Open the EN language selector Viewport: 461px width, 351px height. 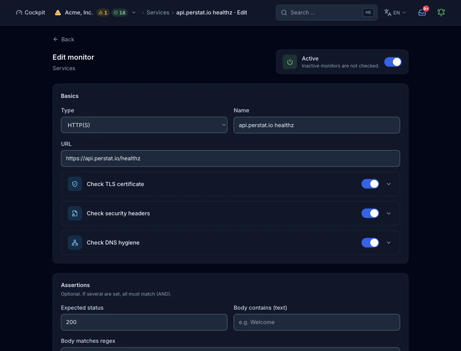[395, 12]
